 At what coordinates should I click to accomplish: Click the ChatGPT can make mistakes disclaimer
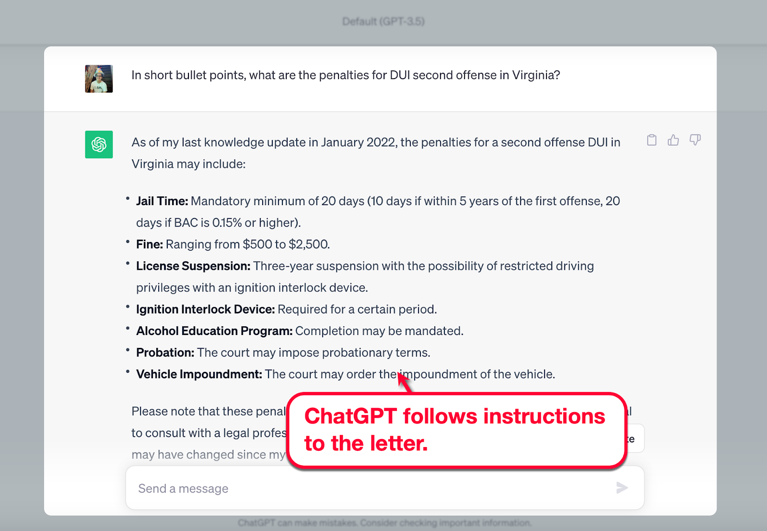pyautogui.click(x=384, y=522)
